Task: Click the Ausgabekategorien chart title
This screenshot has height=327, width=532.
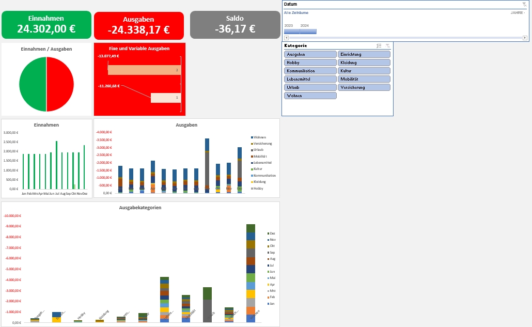Action: tap(140, 208)
